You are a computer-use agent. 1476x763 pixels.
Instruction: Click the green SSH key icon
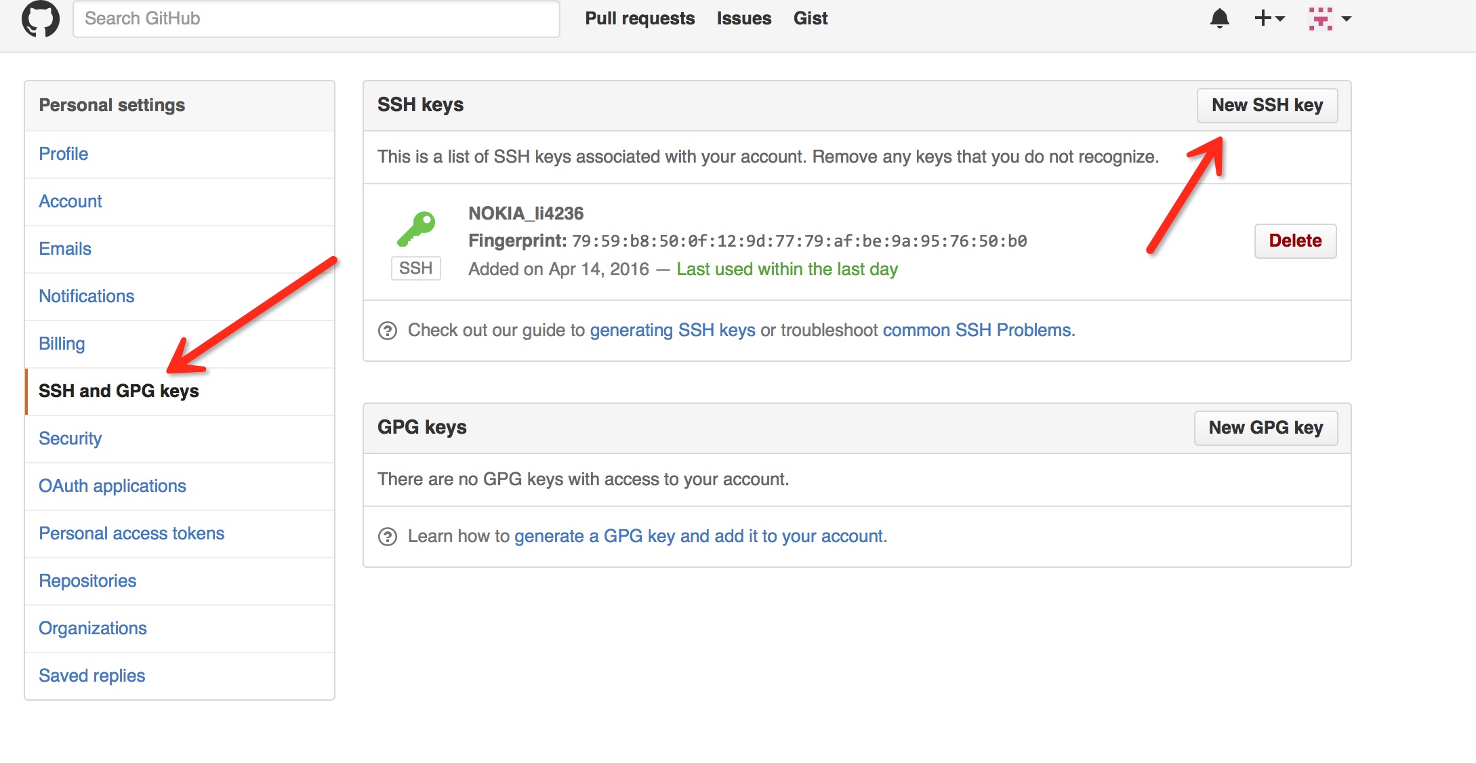pyautogui.click(x=415, y=229)
